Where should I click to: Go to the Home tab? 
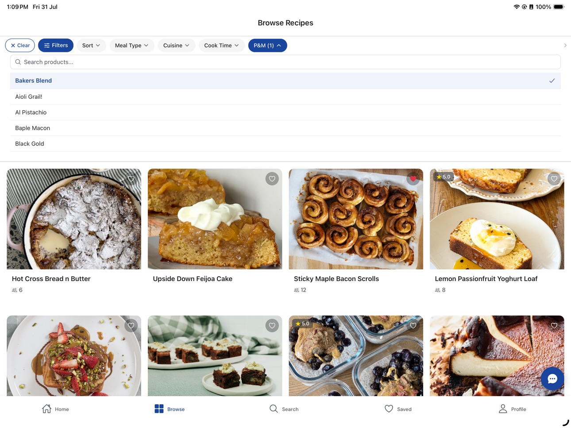pyautogui.click(x=55, y=409)
